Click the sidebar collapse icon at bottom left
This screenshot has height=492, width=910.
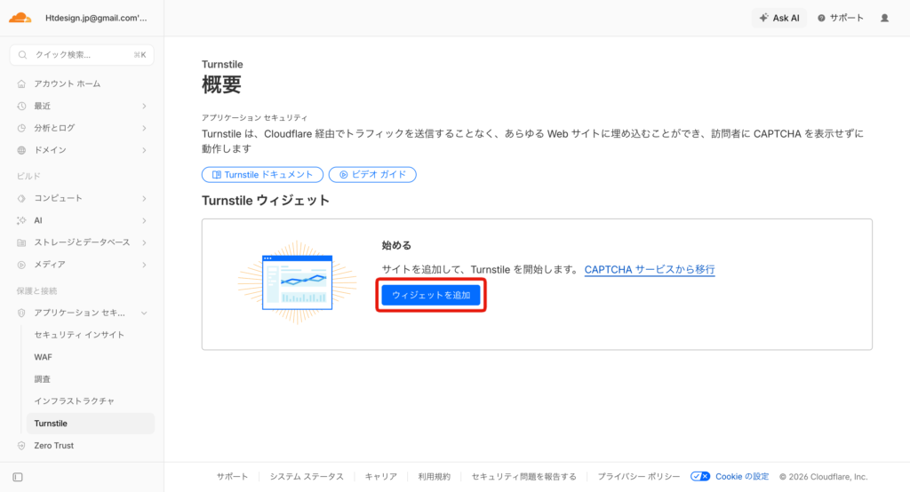18,477
